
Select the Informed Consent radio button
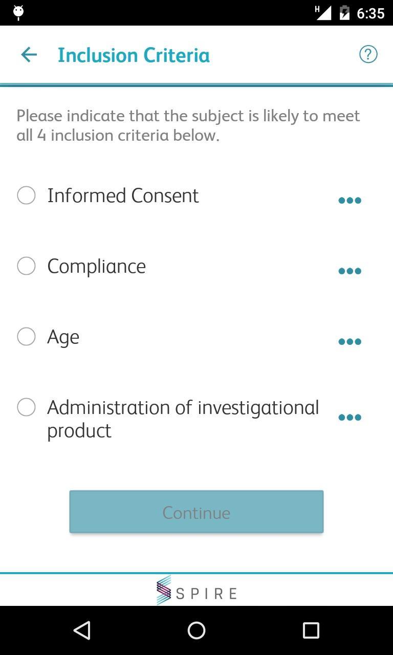coord(26,195)
